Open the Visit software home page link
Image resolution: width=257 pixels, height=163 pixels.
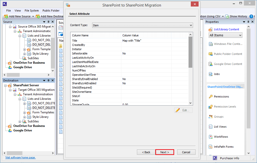click(20, 158)
